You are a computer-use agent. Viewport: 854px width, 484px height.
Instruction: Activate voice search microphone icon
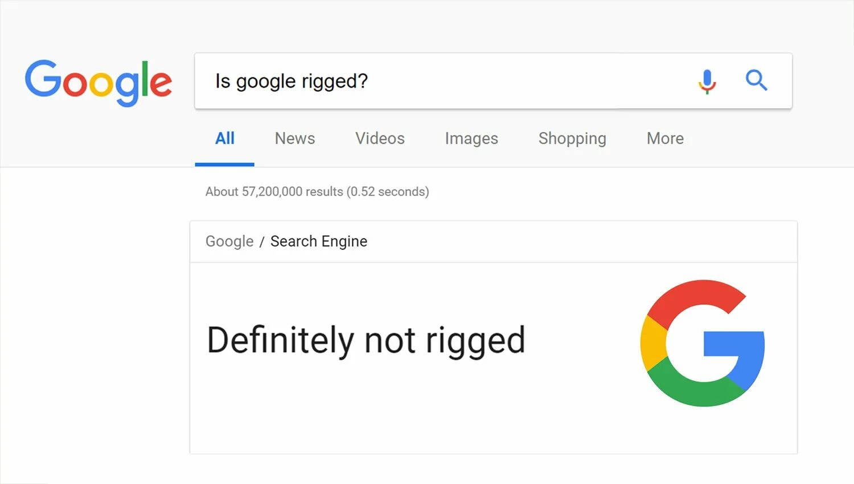[707, 81]
